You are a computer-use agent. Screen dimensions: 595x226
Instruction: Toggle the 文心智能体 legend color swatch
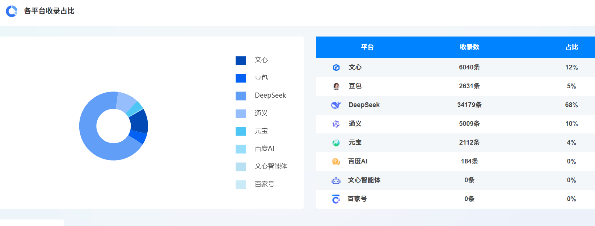[241, 167]
